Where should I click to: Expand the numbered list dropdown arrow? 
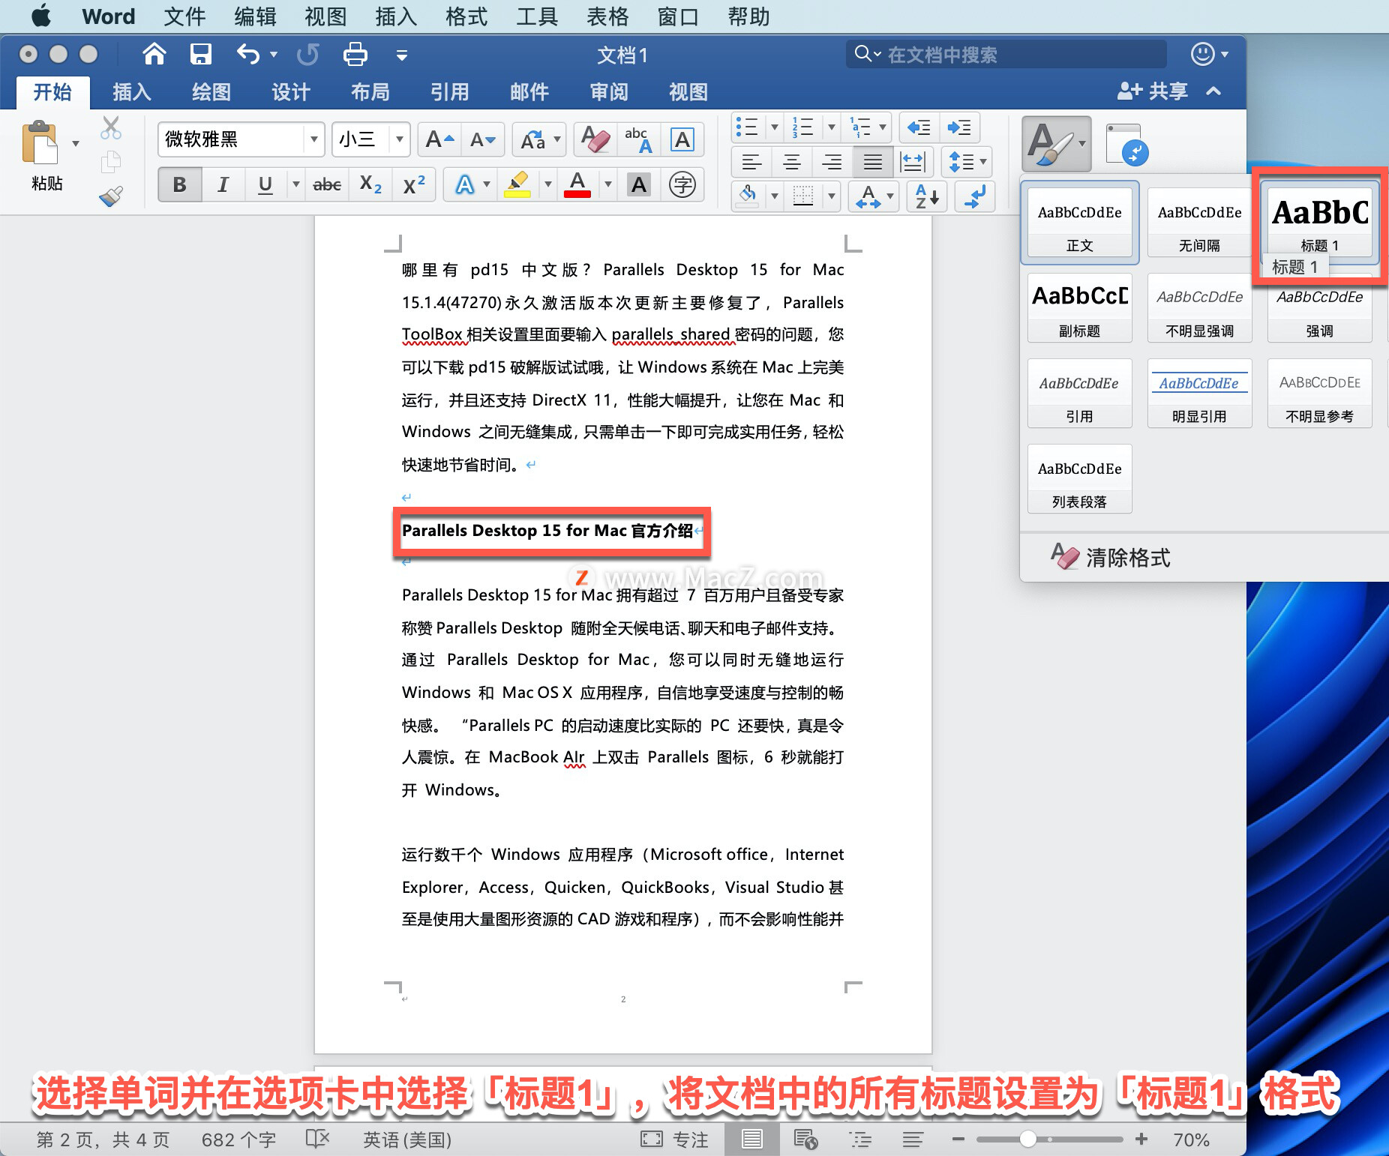point(831,127)
